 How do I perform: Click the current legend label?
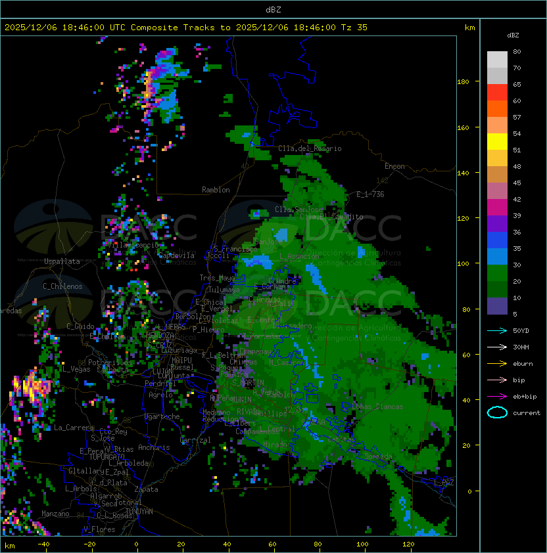(x=527, y=412)
